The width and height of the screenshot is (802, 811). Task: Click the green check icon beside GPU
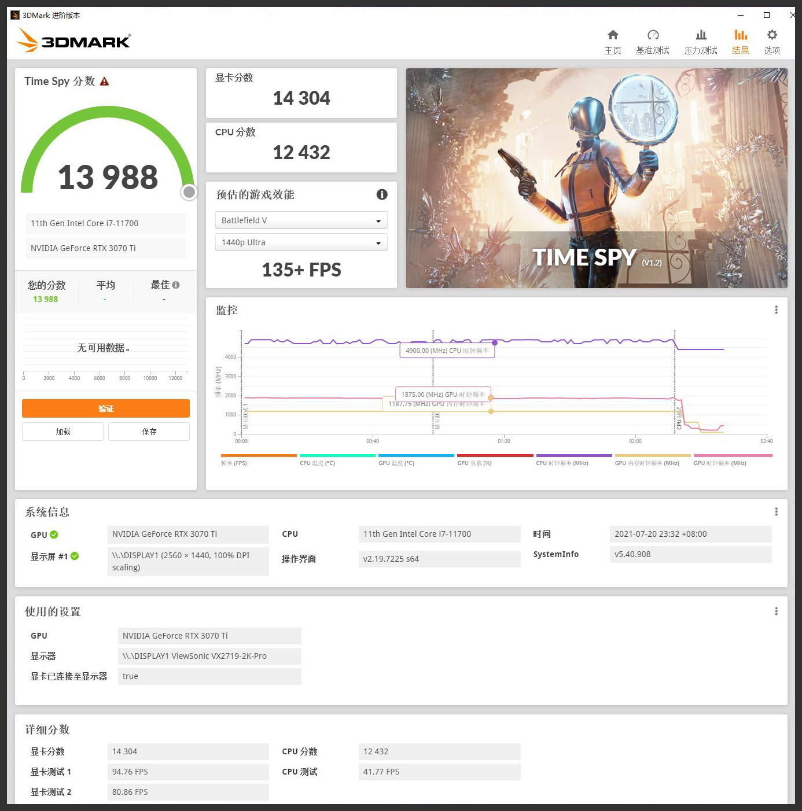[54, 534]
